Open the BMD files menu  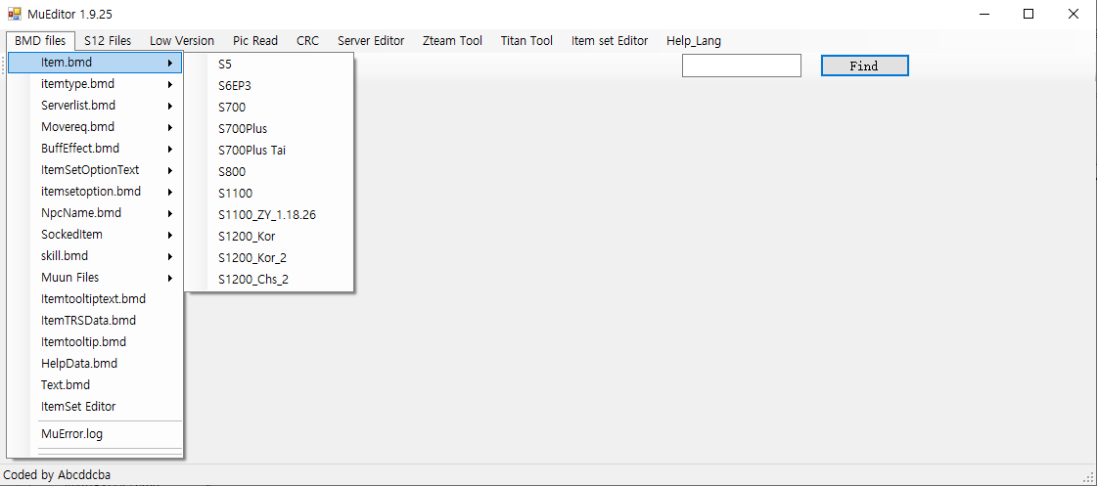point(40,40)
